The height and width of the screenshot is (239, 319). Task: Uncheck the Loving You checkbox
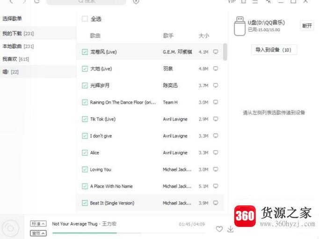[85, 169]
